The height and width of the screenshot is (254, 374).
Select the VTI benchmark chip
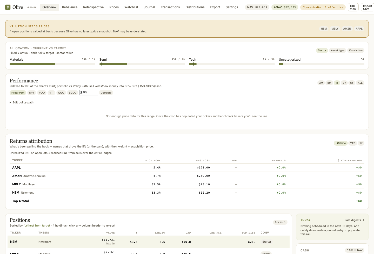click(x=51, y=93)
